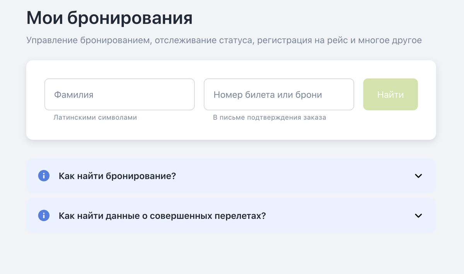The height and width of the screenshot is (274, 464).
Task: Click the 'Фамилия' input field
Action: 119,94
